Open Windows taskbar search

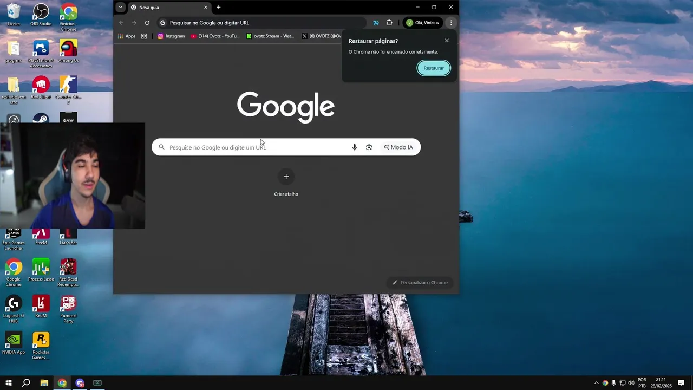(x=26, y=383)
